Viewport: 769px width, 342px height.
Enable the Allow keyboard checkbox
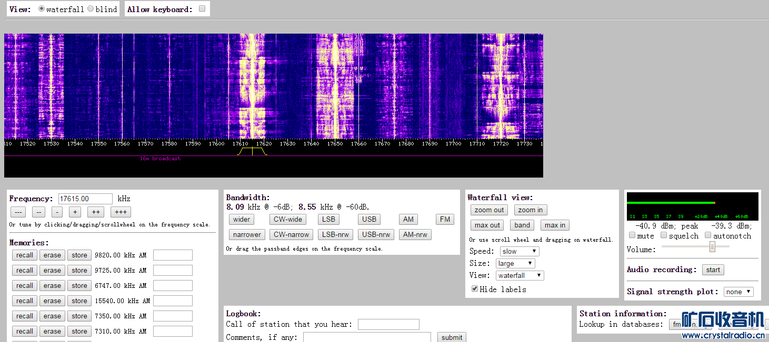point(202,9)
